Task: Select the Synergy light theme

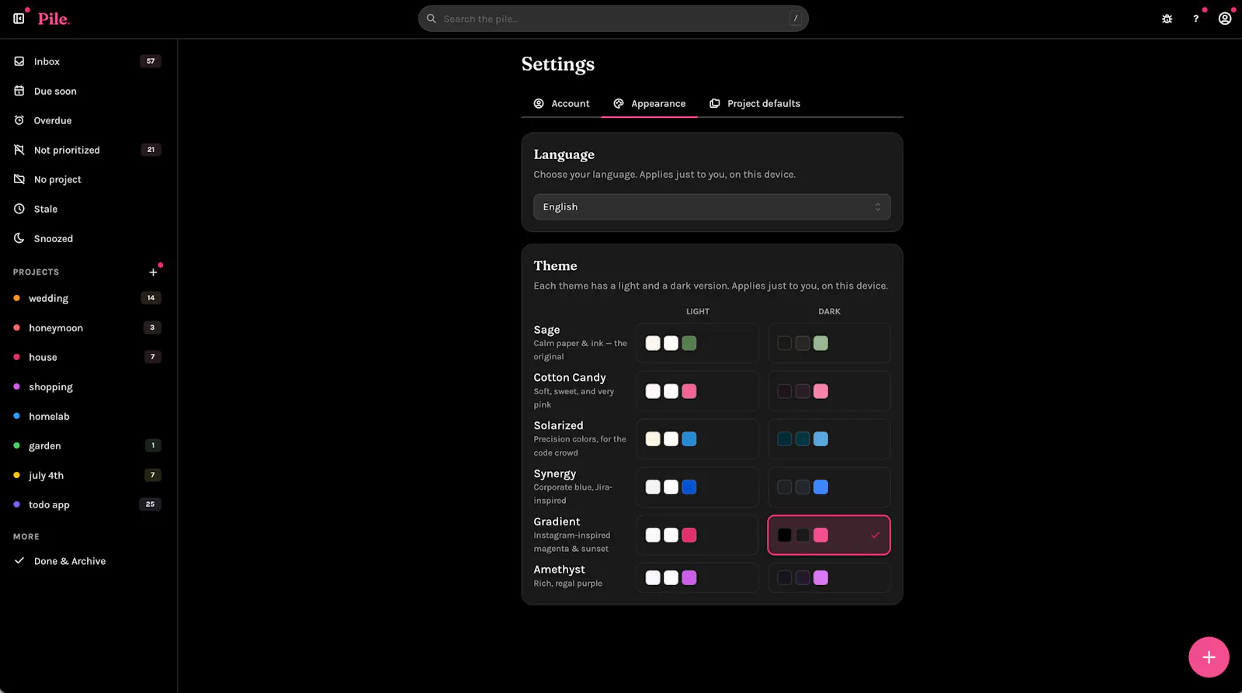Action: click(698, 487)
